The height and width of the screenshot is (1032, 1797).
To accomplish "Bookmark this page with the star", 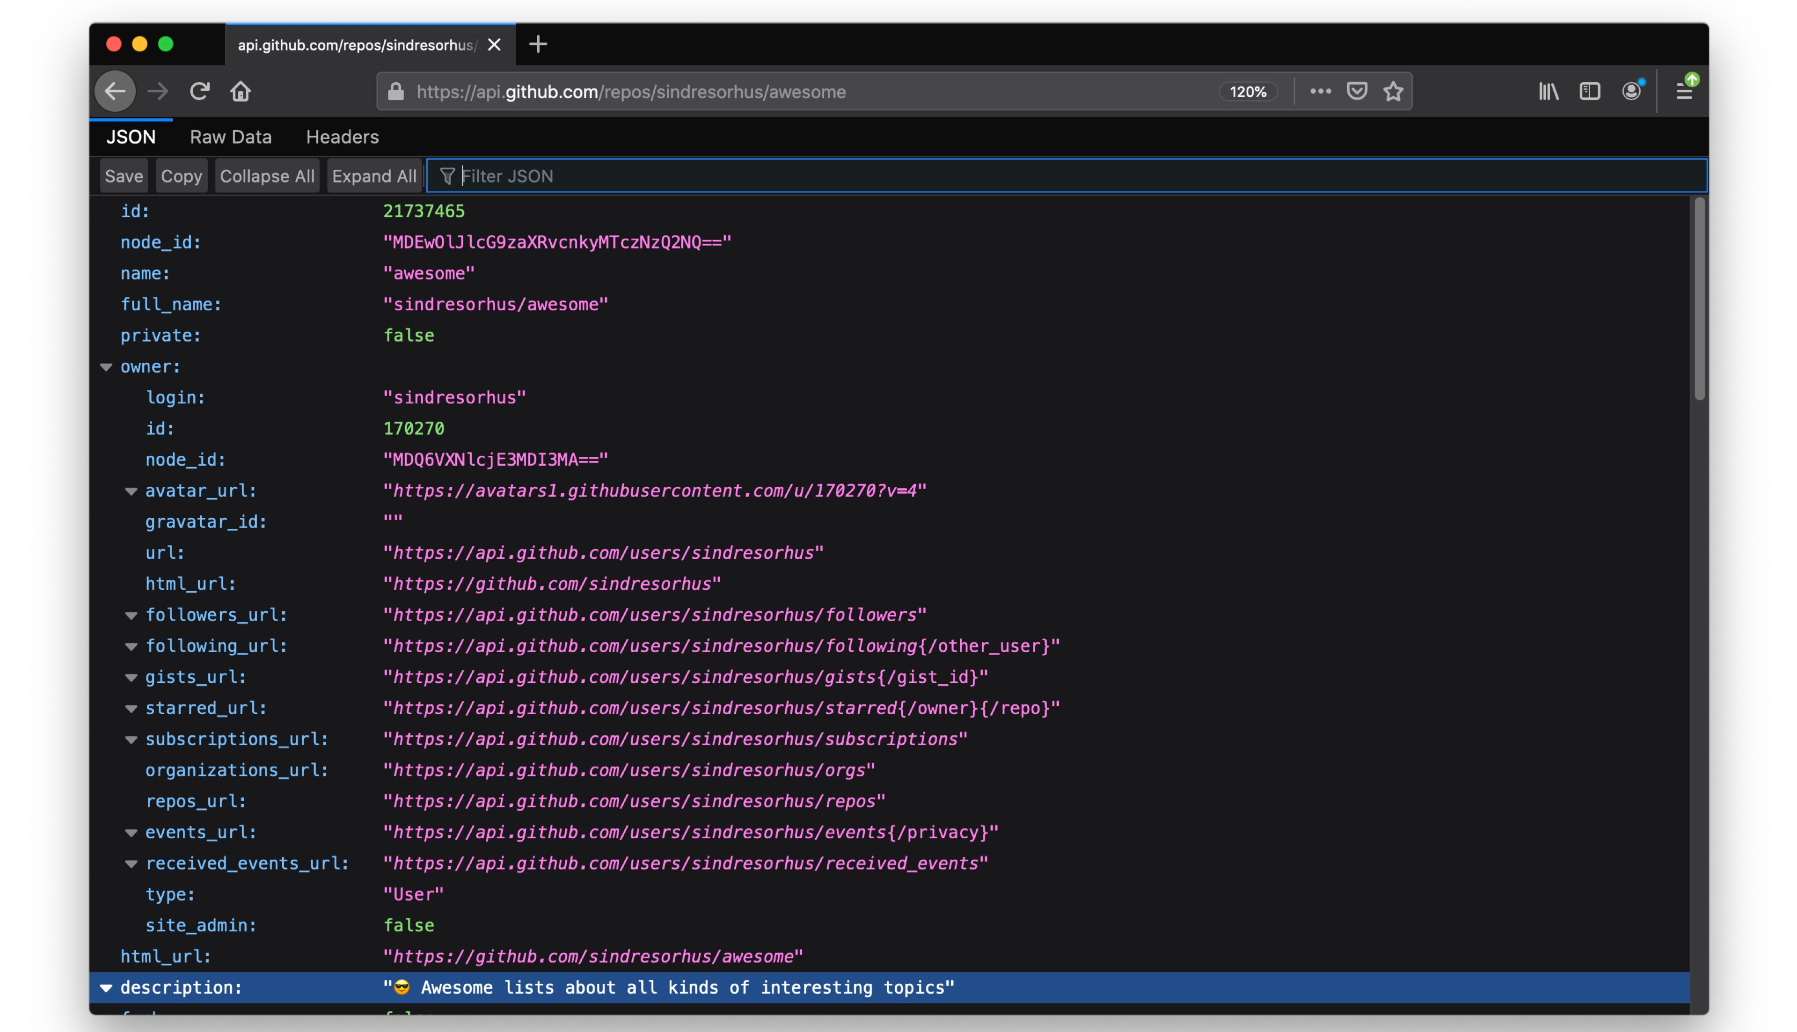I will click(1393, 91).
